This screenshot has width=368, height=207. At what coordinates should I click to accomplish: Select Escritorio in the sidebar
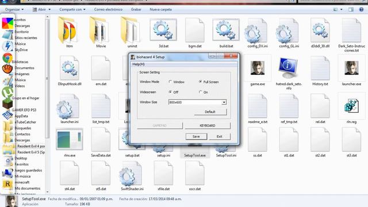22,32
